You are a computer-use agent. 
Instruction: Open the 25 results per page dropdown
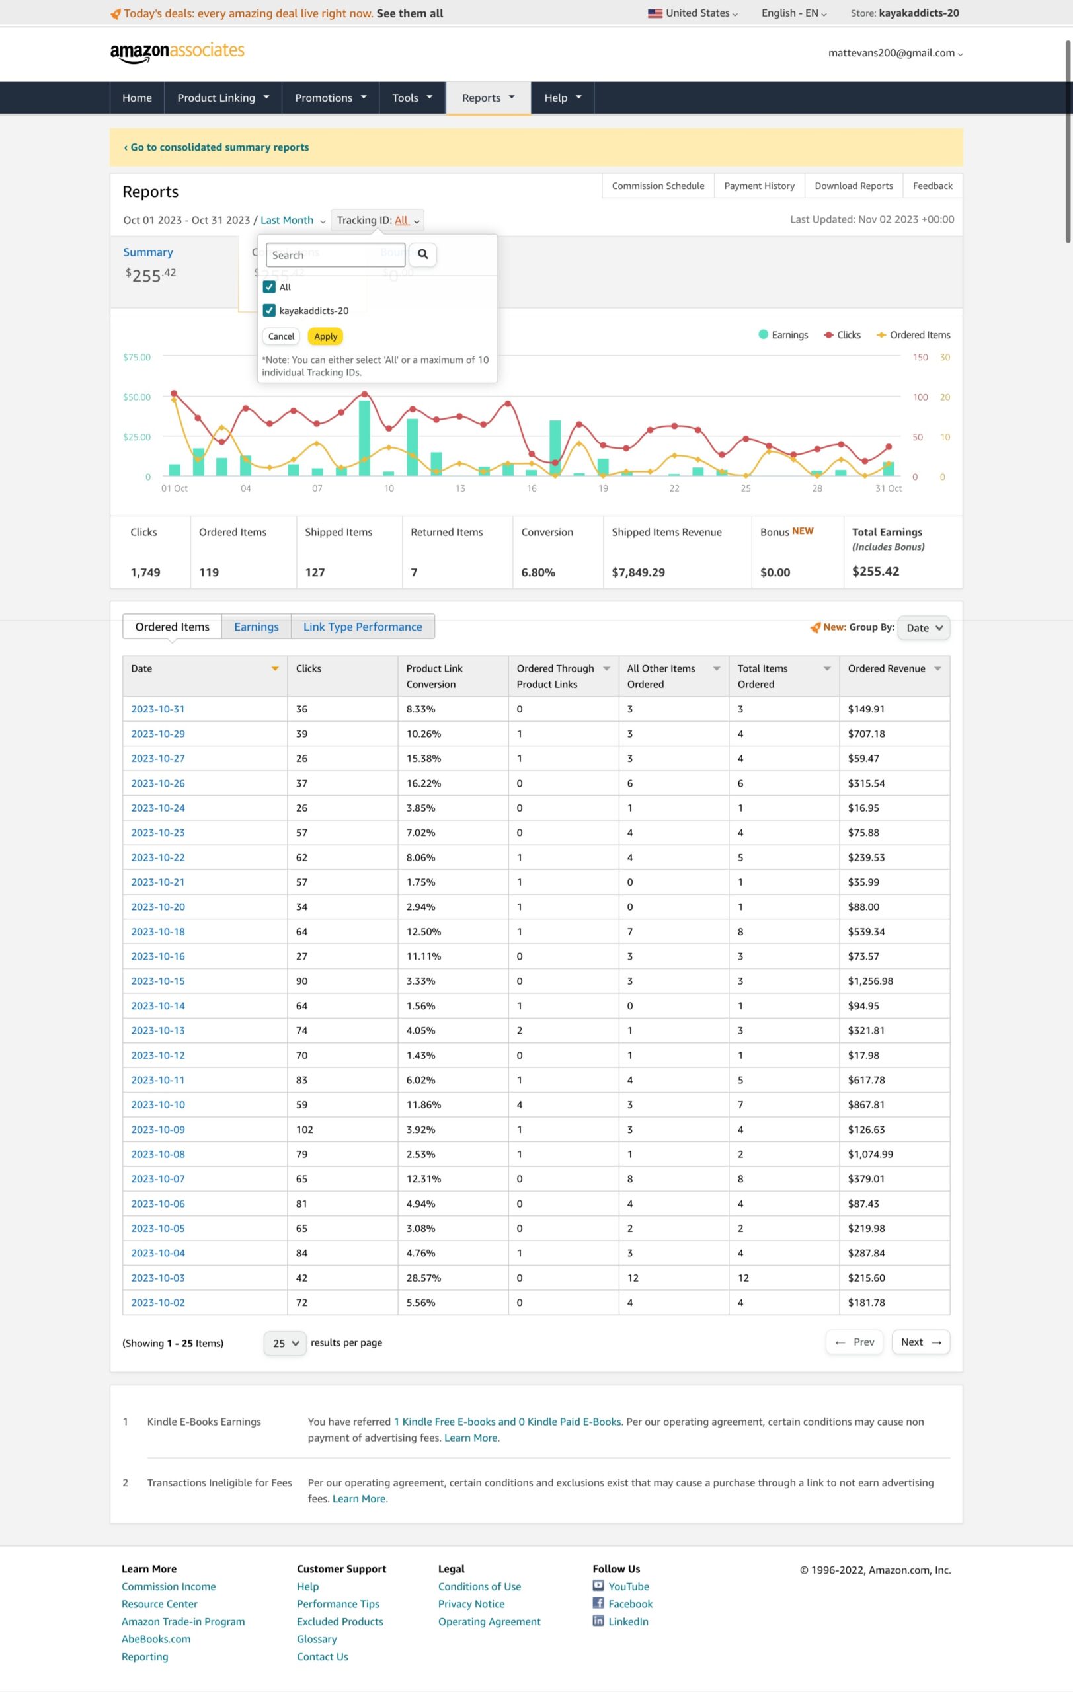284,1343
